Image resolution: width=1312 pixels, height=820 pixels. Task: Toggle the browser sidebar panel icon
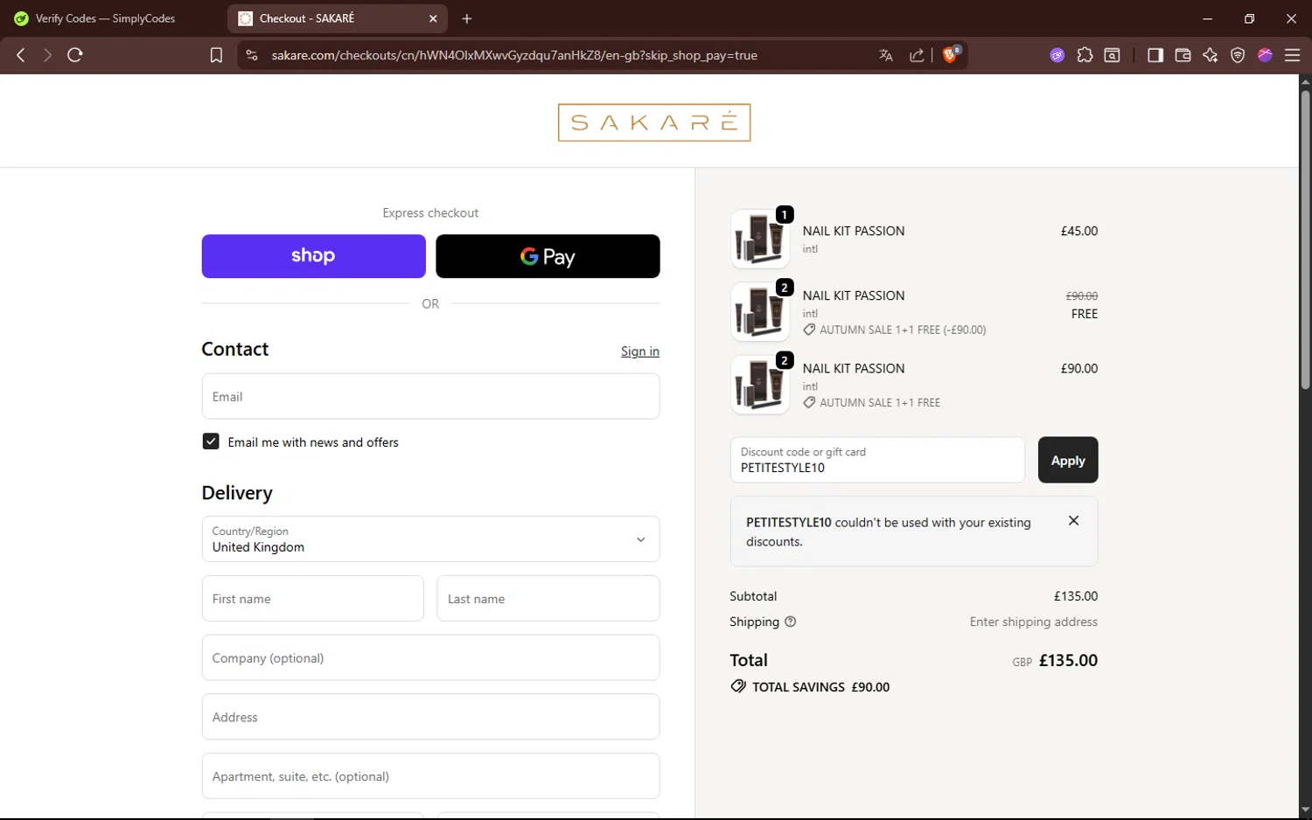pyautogui.click(x=1155, y=55)
